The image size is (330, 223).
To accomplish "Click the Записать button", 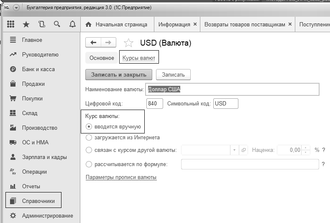I will [x=173, y=74].
